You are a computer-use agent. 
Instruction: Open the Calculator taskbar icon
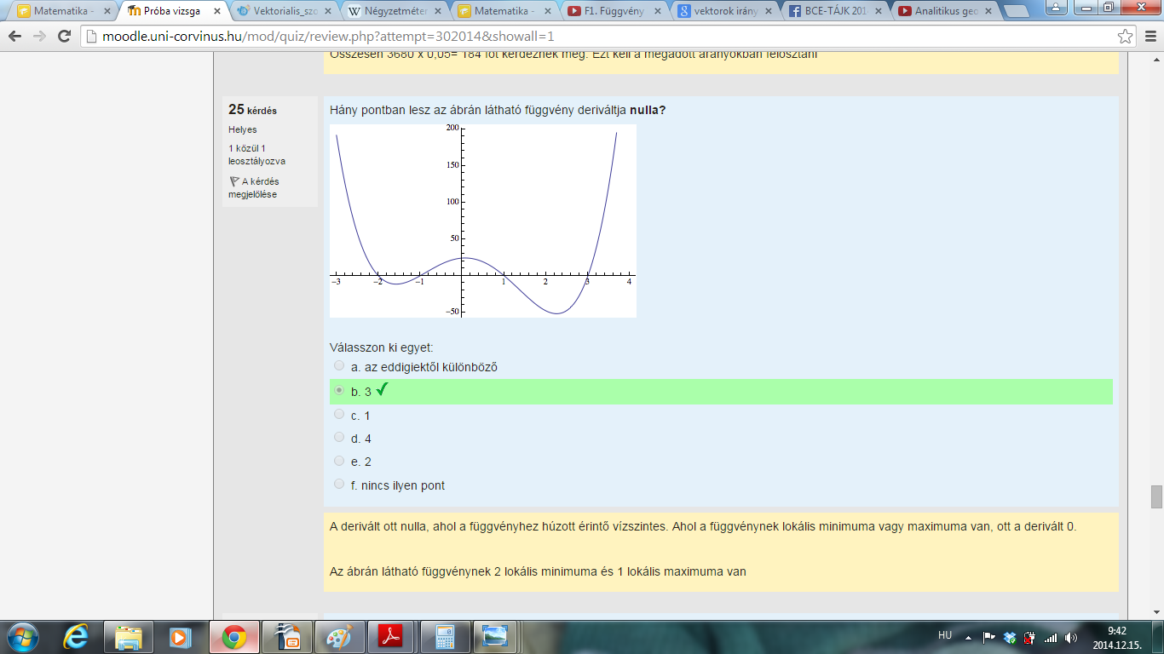(443, 636)
